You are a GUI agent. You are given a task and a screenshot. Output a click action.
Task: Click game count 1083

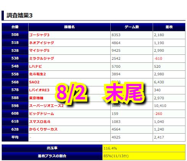pos(116,122)
